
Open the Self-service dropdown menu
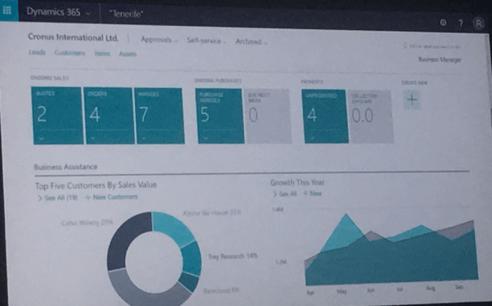(204, 41)
